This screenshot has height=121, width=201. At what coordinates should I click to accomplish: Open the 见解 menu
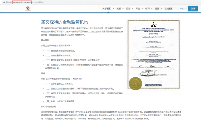point(119,9)
